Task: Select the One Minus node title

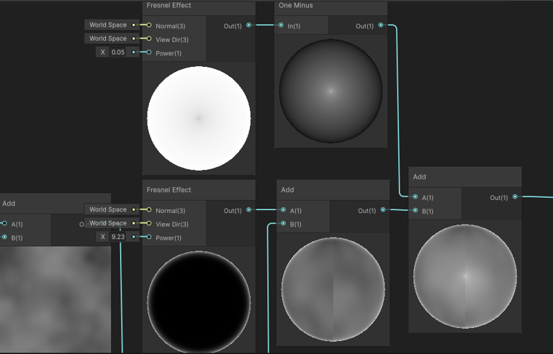Action: click(x=295, y=5)
